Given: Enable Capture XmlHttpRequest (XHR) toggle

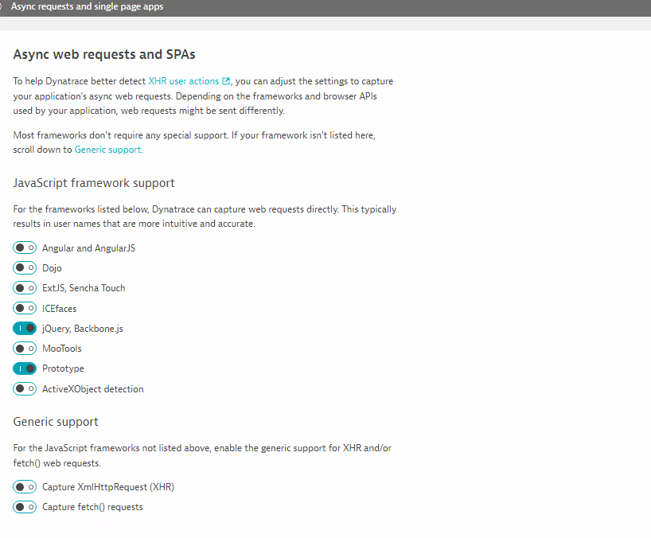Looking at the screenshot, I should coord(25,486).
